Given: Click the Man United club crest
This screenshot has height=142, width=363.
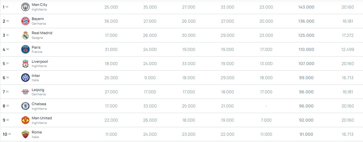Looking at the screenshot, I should click(25, 120).
